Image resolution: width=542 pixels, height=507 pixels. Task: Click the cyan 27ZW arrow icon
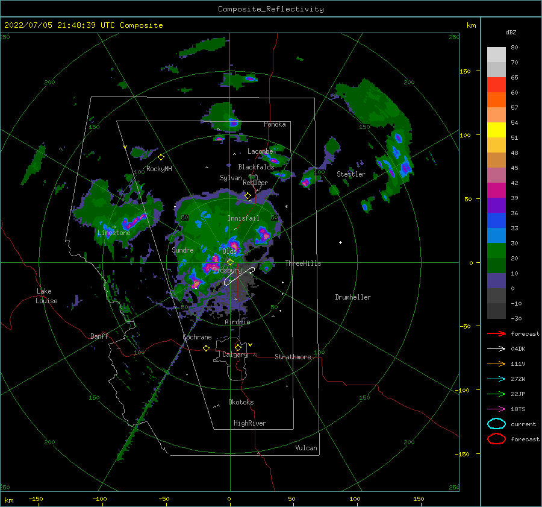tap(496, 379)
